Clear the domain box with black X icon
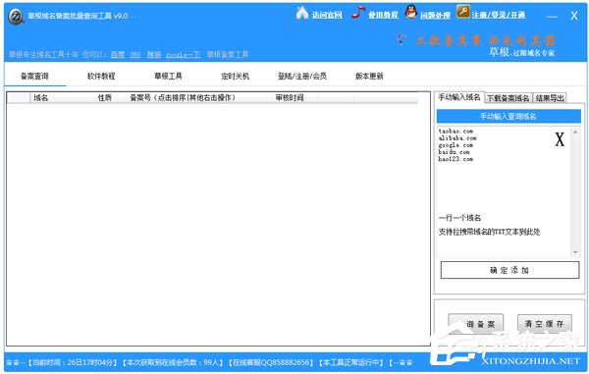The height and width of the screenshot is (374, 589). pos(560,139)
